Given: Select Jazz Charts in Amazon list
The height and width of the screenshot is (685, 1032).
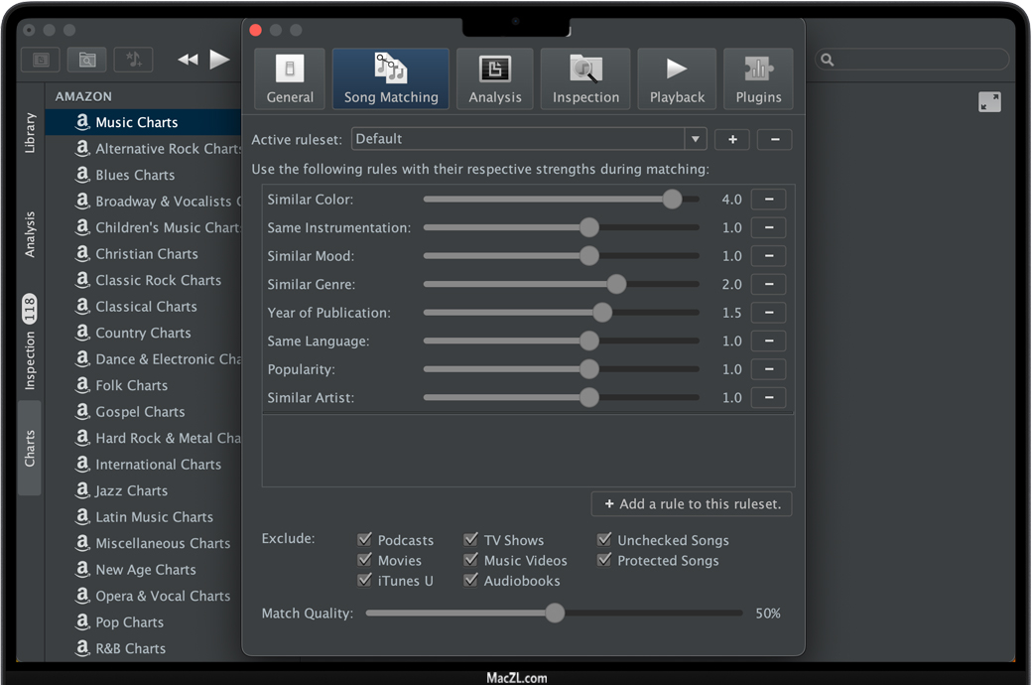Looking at the screenshot, I should pyautogui.click(x=131, y=490).
